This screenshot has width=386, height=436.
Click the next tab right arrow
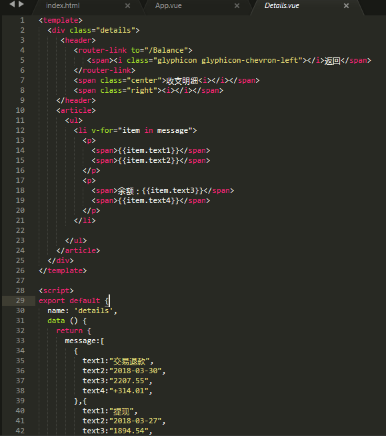(21, 4)
